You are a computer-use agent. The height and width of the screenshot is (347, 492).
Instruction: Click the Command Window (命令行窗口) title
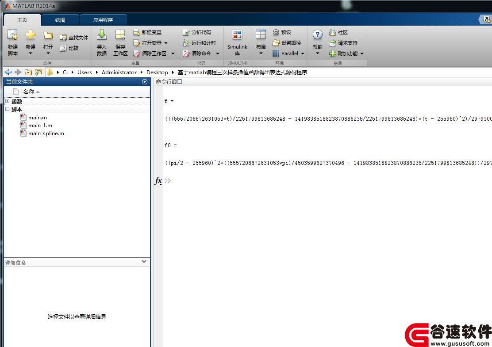coord(169,81)
